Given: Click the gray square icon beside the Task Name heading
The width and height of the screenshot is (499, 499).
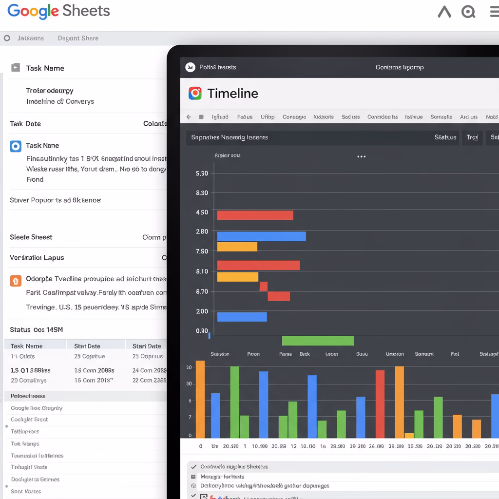Looking at the screenshot, I should 15,67.
